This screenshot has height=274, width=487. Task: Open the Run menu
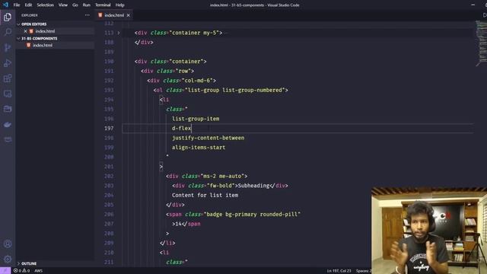pos(87,5)
